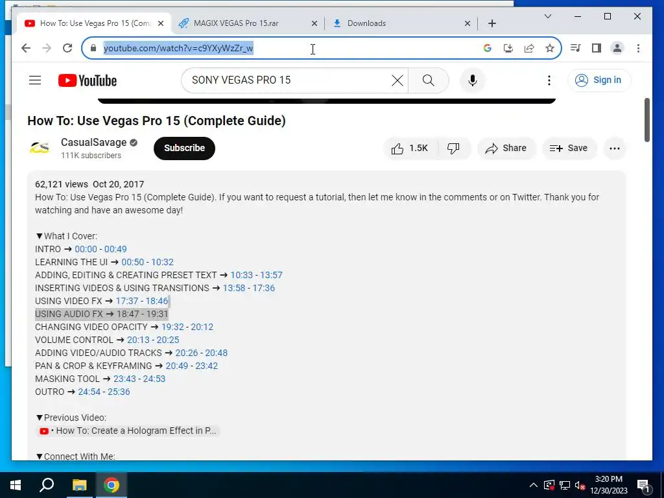
Task: Click the Chrome taskbar icon
Action: (112, 485)
